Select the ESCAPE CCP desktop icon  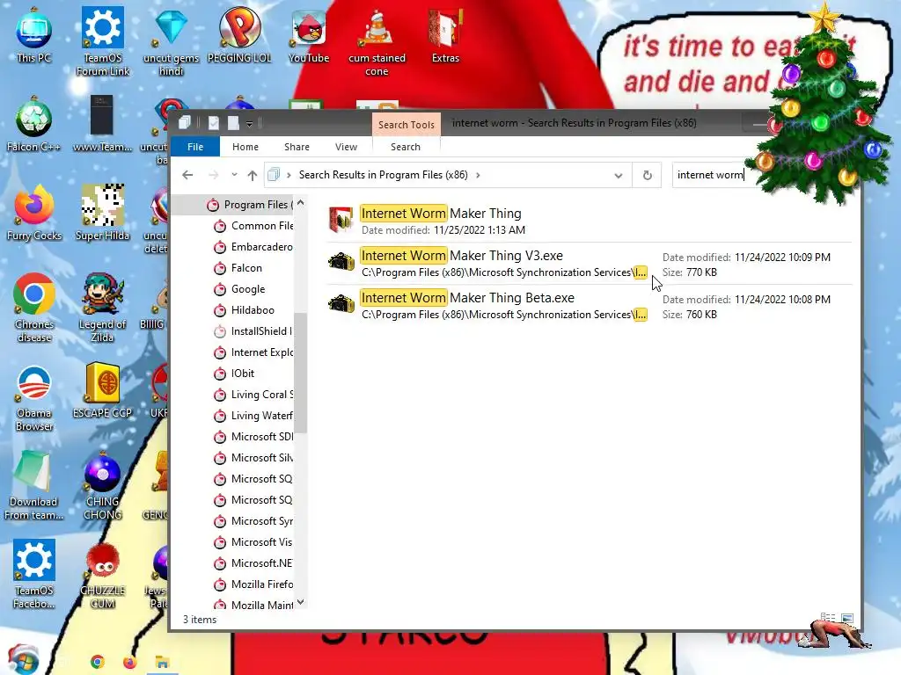point(102,391)
